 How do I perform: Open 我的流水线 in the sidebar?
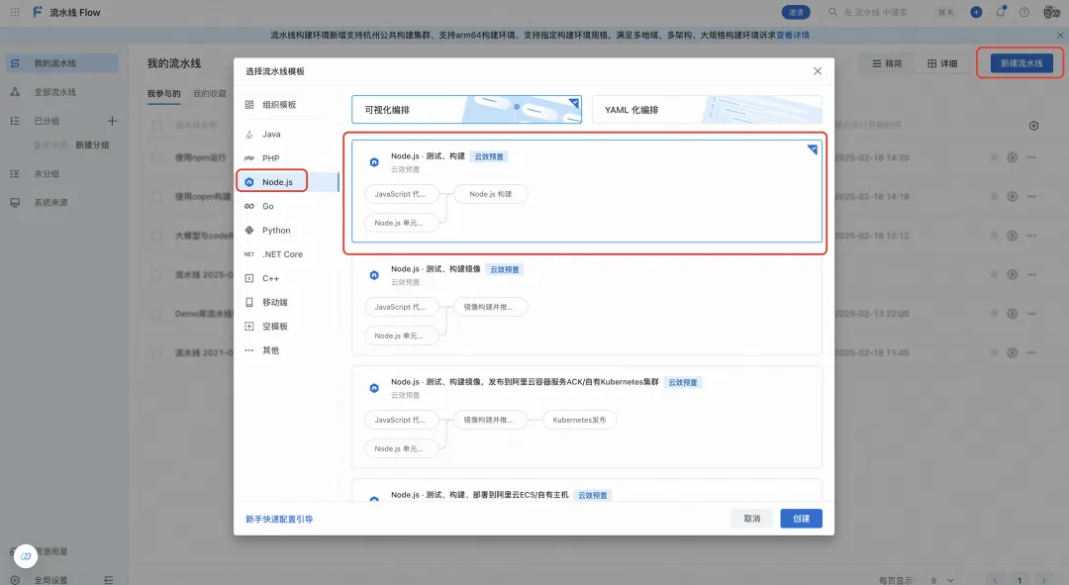pyautogui.click(x=62, y=63)
